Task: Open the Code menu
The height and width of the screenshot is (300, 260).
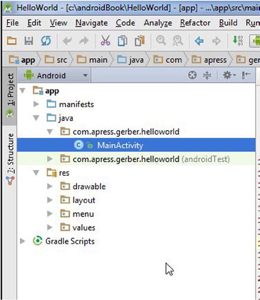Action: pos(125,23)
